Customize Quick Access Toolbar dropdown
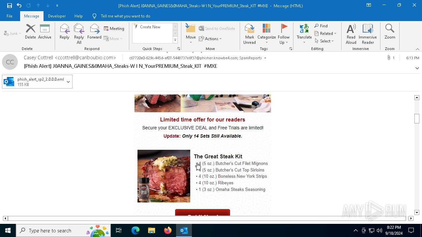Image resolution: width=422 pixels, height=237 pixels. [x=57, y=6]
